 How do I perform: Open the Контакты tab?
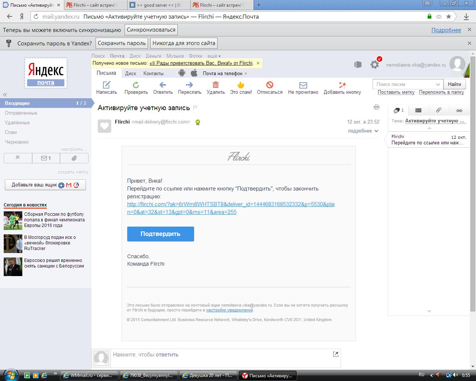(154, 73)
